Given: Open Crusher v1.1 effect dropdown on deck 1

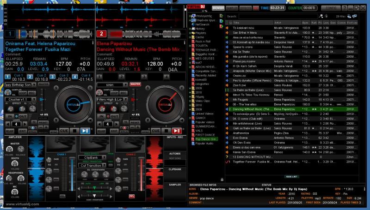Looking at the screenshot, I should coord(20,99).
